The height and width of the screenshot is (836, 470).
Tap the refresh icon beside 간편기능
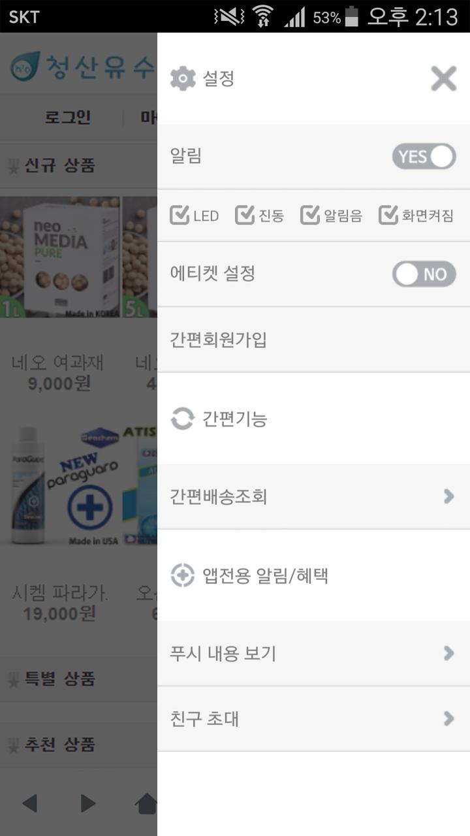pos(183,419)
